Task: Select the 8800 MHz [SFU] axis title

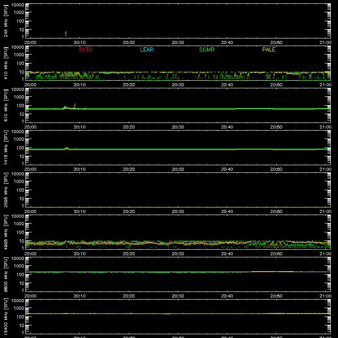Action: click(x=5, y=274)
